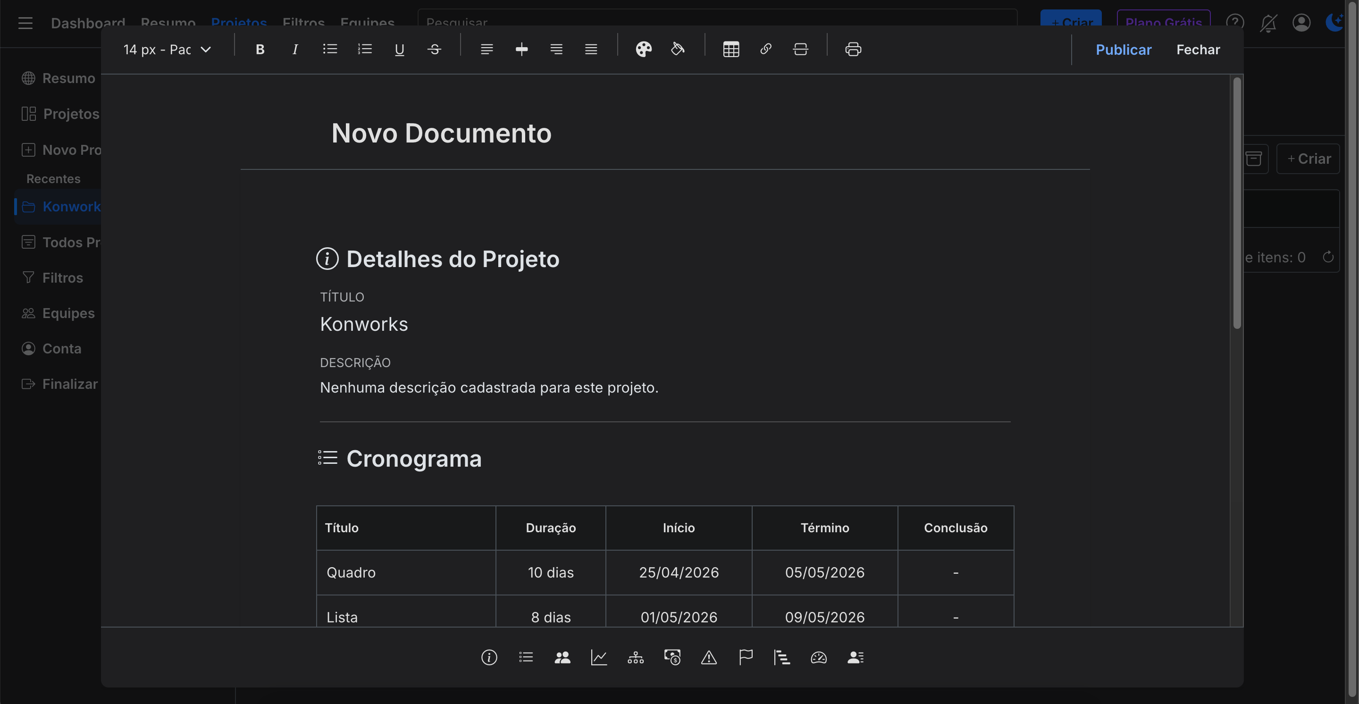Insert a hyperlink
This screenshot has width=1359, height=704.
pos(765,50)
